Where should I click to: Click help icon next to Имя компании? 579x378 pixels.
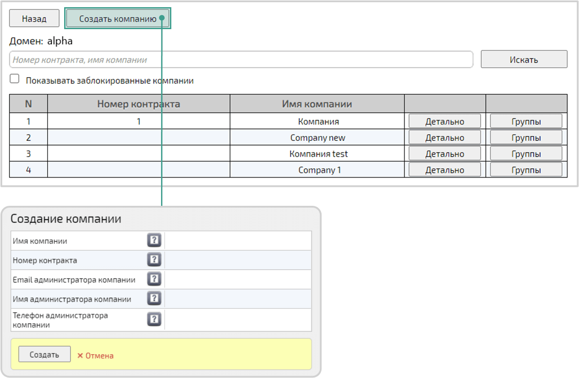click(154, 241)
